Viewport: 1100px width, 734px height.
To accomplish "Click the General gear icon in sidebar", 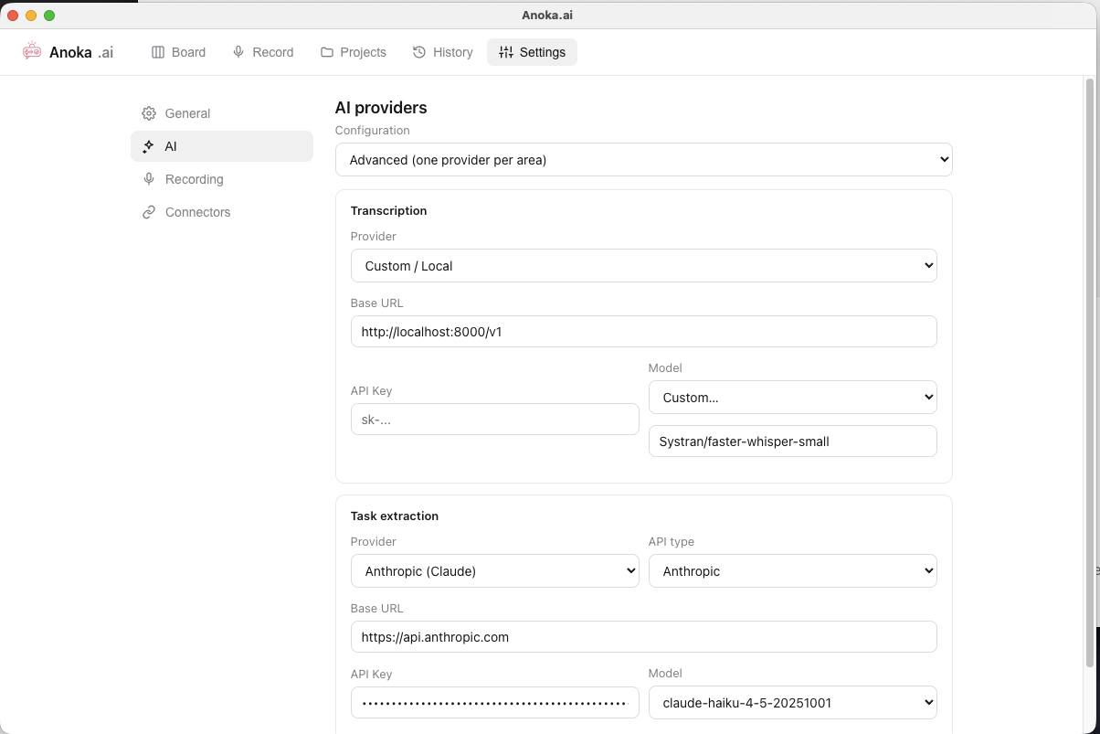I will point(149,113).
